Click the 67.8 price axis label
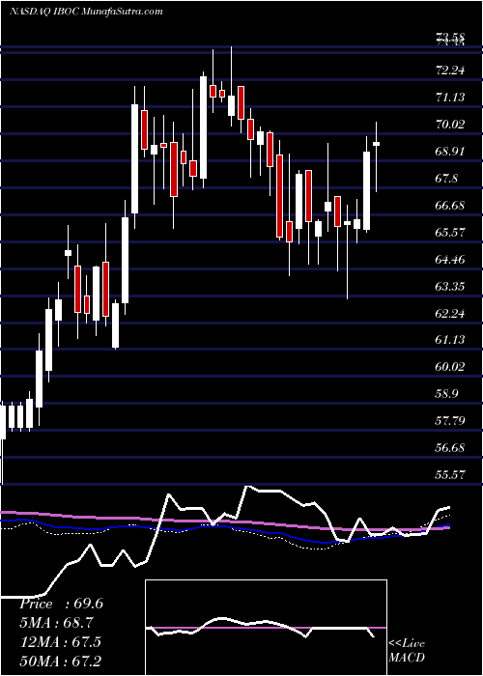The height and width of the screenshot is (676, 483). click(x=446, y=179)
